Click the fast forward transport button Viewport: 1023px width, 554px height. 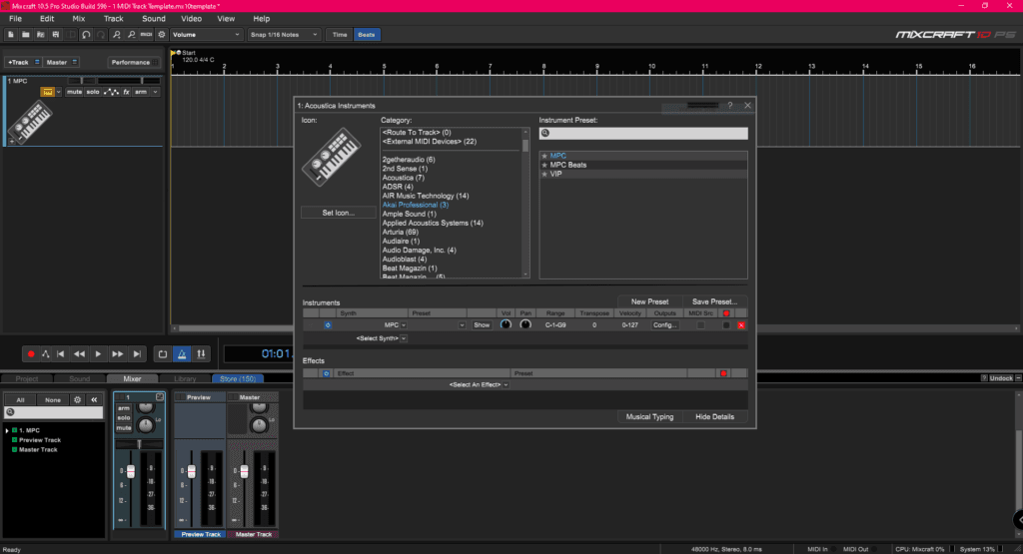118,354
